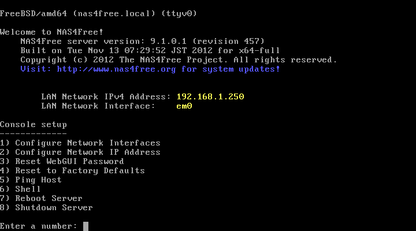Click the FreeBSD/amd64 hostname line
Viewport: 416px width, 231px height.
click(98, 13)
